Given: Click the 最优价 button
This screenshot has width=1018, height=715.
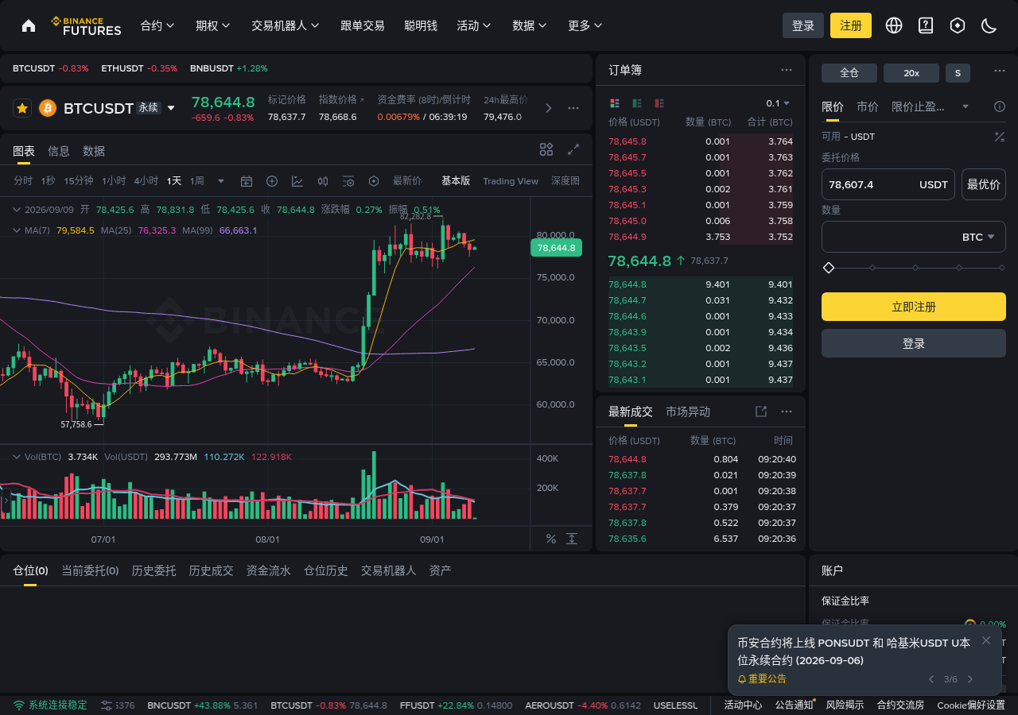Looking at the screenshot, I should (984, 184).
